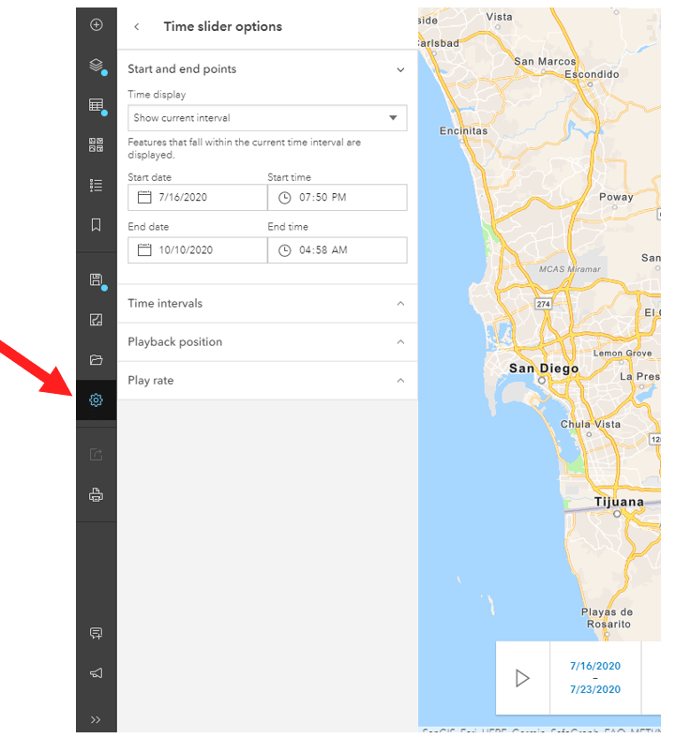Viewport: 676px width, 738px height.
Task: Expand the Play rate section
Action: click(x=267, y=381)
